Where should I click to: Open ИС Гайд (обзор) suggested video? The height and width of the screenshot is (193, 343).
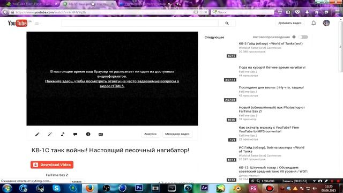pyautogui.click(x=272, y=150)
